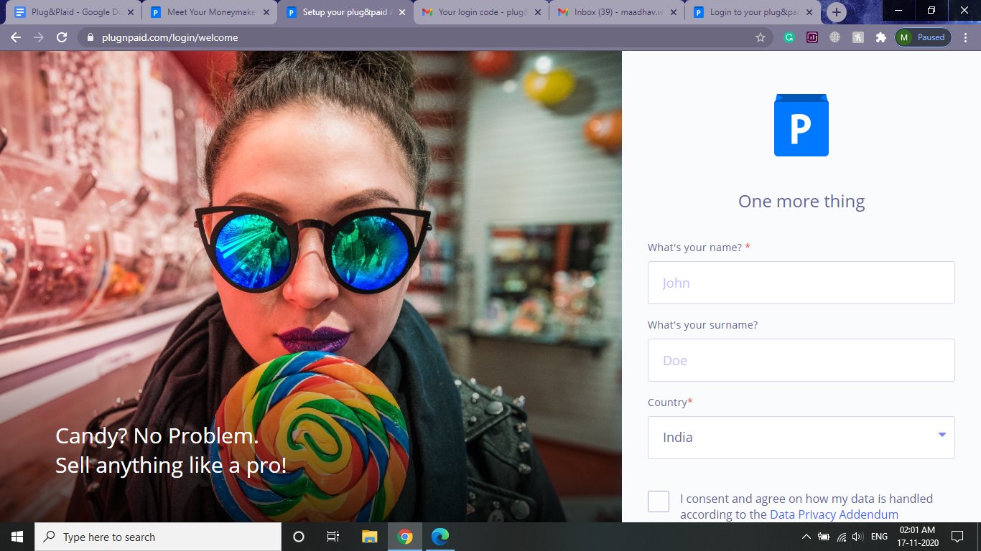Open the Chrome profile 'M Paused' button
This screenshot has width=981, height=551.
pyautogui.click(x=924, y=37)
